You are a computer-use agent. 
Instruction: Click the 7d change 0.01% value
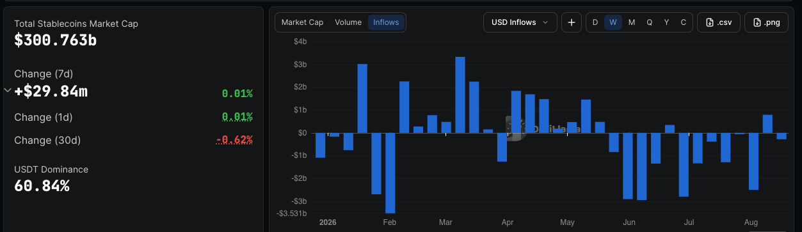pyautogui.click(x=237, y=94)
